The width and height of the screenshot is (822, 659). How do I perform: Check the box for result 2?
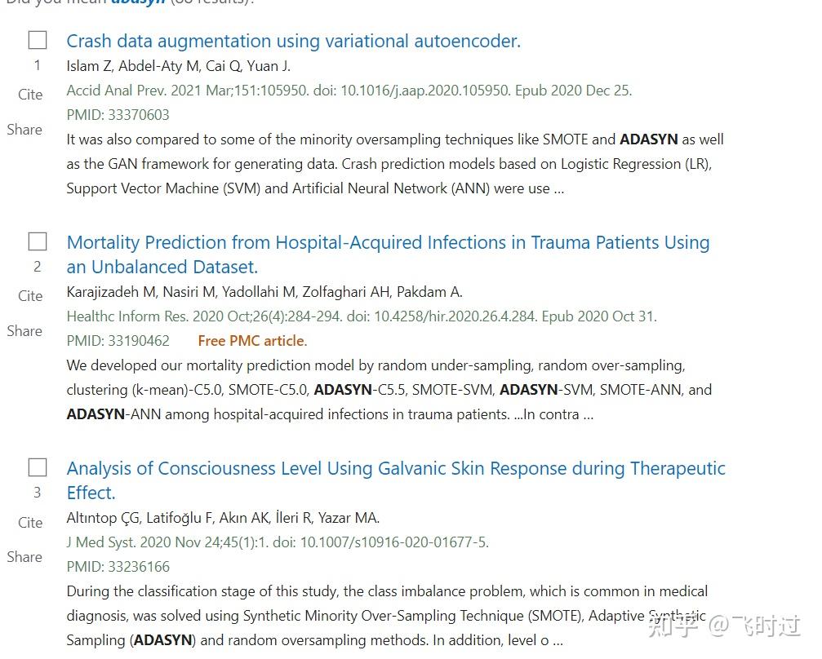[38, 241]
